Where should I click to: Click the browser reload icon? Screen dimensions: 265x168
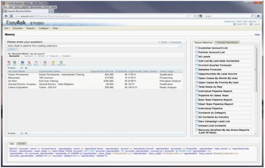(x=194, y=16)
